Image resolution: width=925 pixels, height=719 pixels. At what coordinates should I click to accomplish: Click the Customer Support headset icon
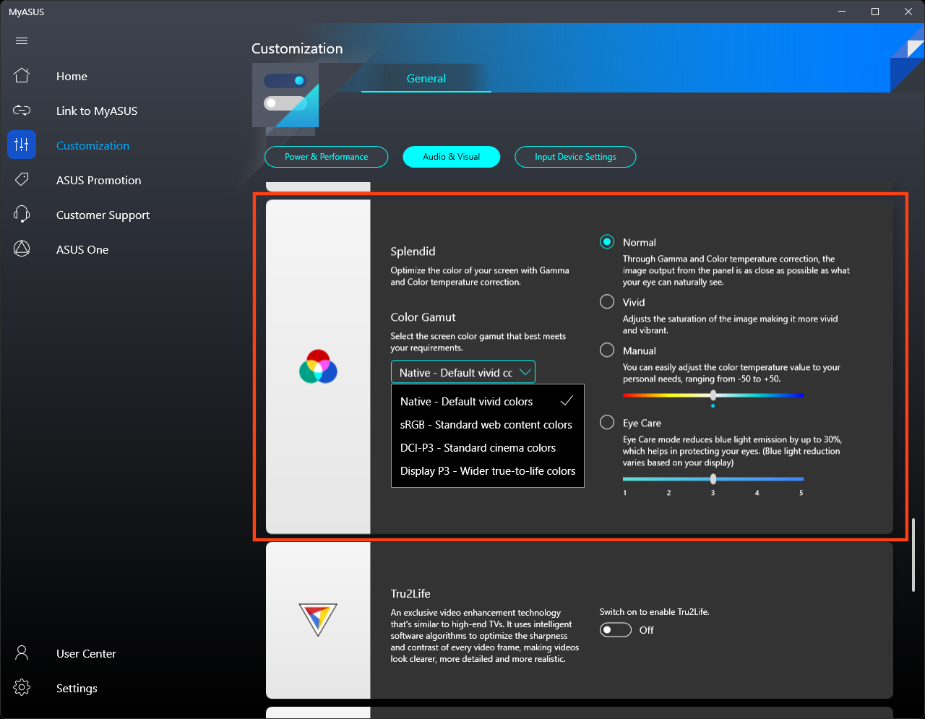(22, 214)
